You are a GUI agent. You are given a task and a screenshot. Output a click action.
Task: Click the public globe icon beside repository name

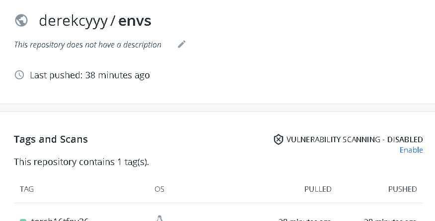[x=21, y=20]
